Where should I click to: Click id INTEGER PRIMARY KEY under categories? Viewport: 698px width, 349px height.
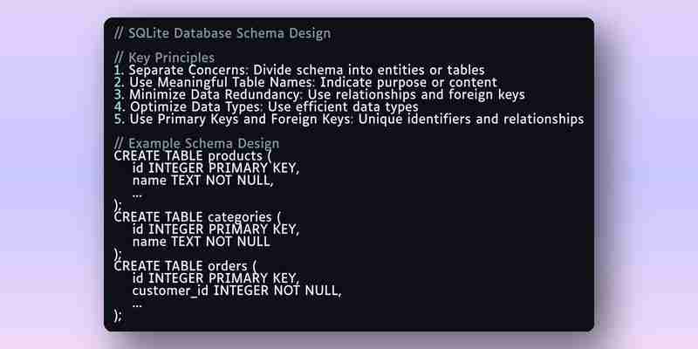(216, 229)
